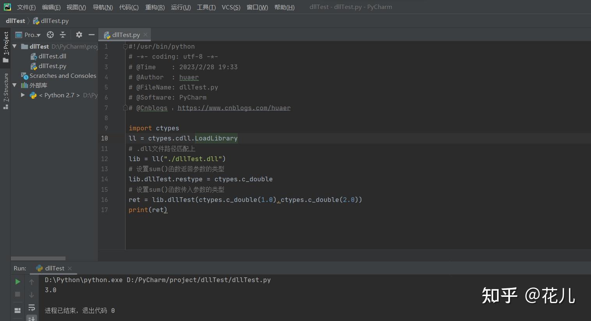Open the Project view mode dropdown
Image resolution: width=591 pixels, height=321 pixels.
[27, 35]
